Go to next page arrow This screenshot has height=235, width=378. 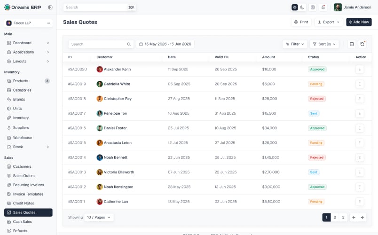362,218
